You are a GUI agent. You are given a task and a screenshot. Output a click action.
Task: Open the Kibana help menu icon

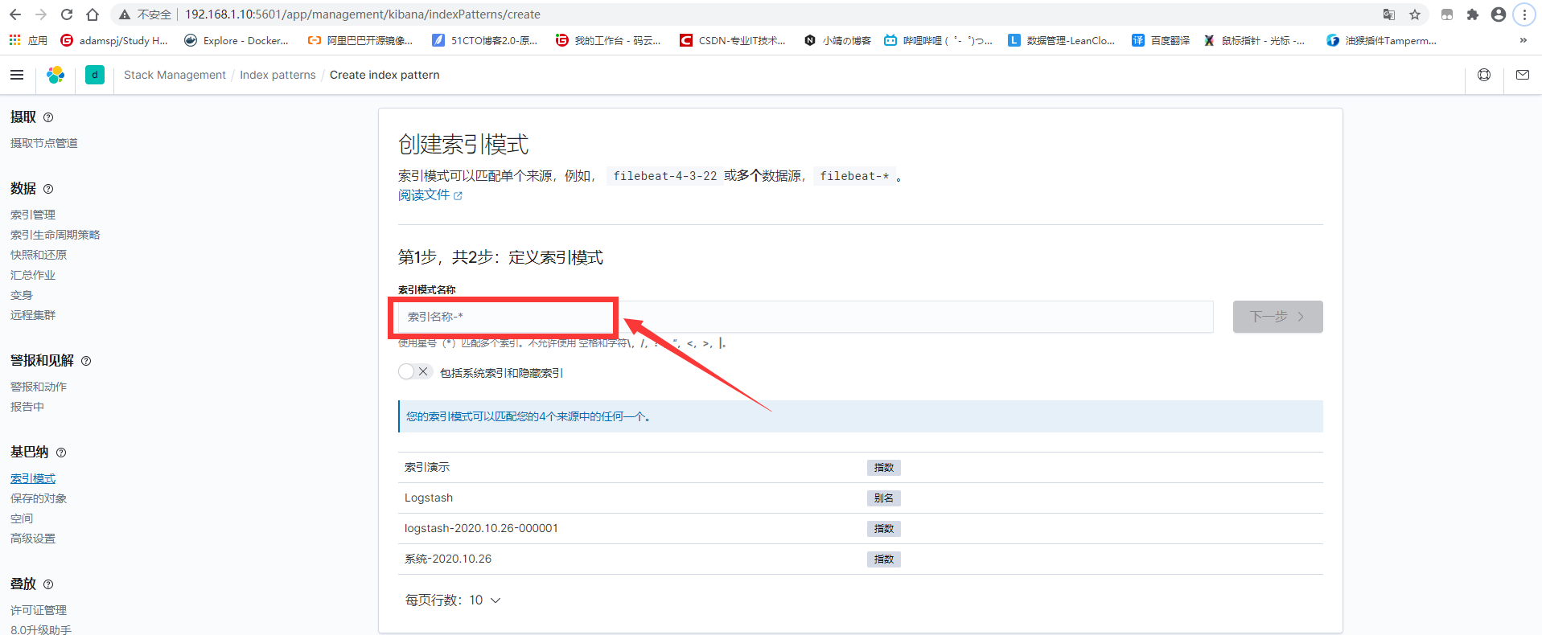point(1484,75)
